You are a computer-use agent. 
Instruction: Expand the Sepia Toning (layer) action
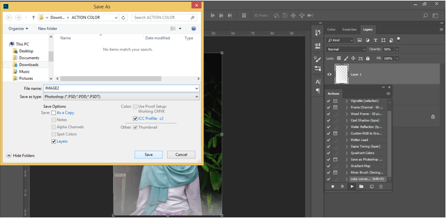pyautogui.click(x=347, y=147)
